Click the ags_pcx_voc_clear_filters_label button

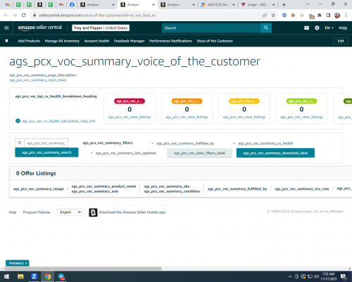pyautogui.click(x=199, y=153)
